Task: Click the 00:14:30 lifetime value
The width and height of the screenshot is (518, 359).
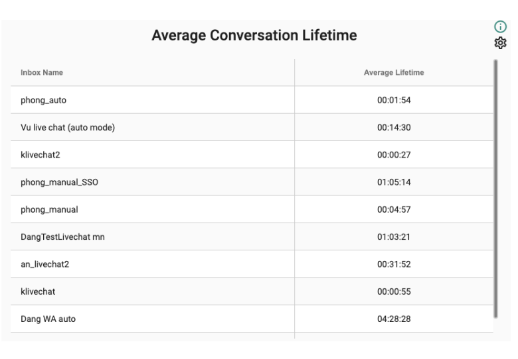Action: tap(394, 127)
